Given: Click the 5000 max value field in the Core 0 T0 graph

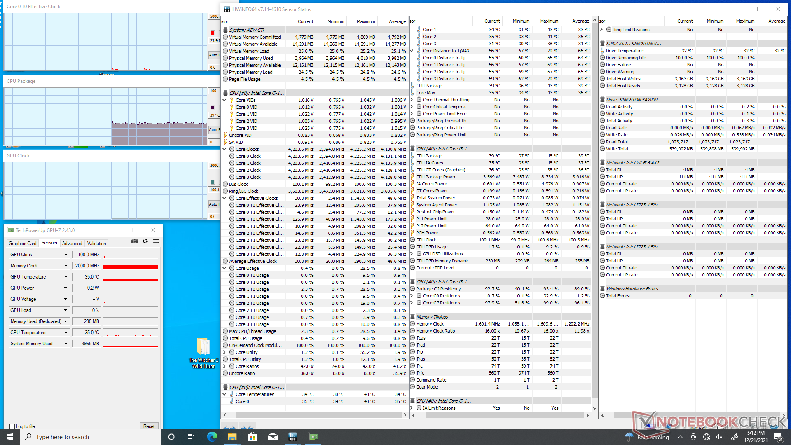Looking at the screenshot, I should (x=214, y=16).
